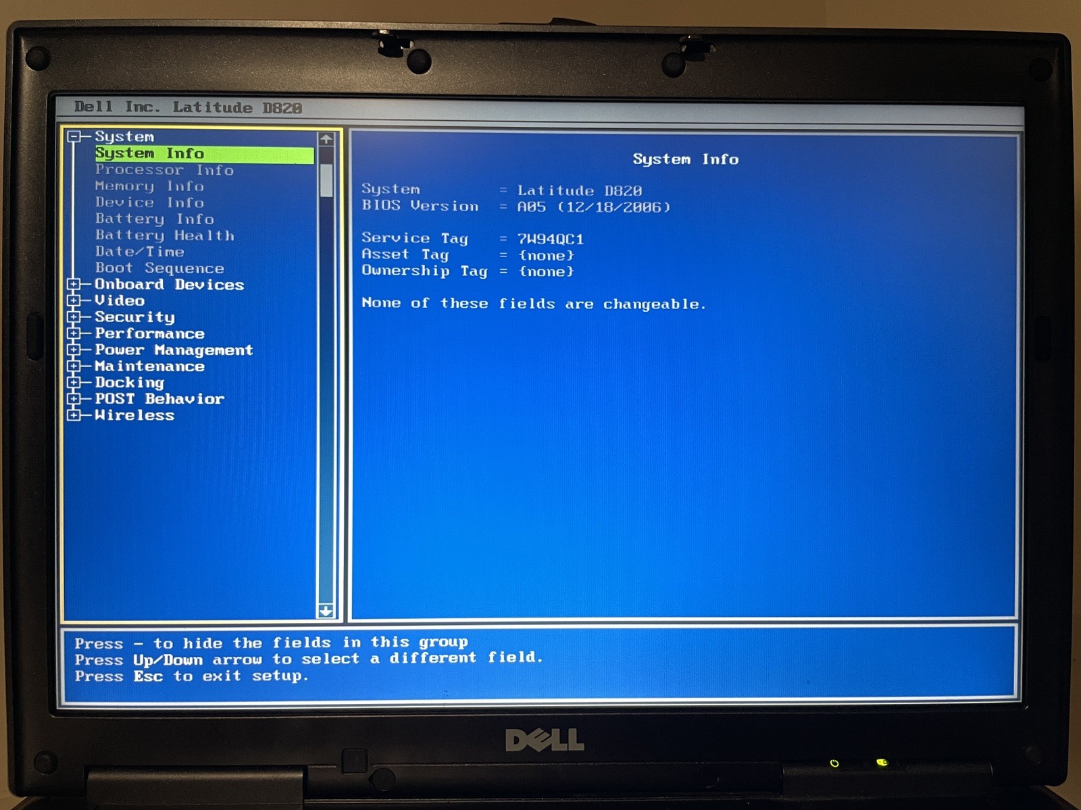Click the scrollbar down arrow
The image size is (1081, 810).
click(x=326, y=611)
